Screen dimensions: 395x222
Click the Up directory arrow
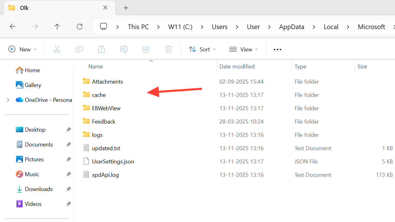click(57, 27)
